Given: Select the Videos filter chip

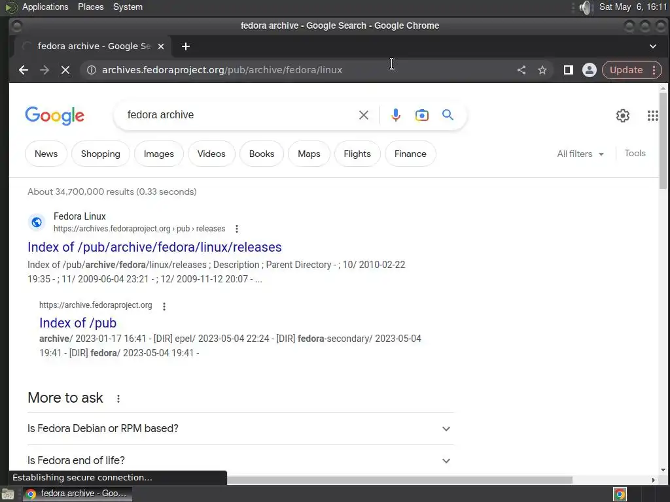Looking at the screenshot, I should point(211,154).
